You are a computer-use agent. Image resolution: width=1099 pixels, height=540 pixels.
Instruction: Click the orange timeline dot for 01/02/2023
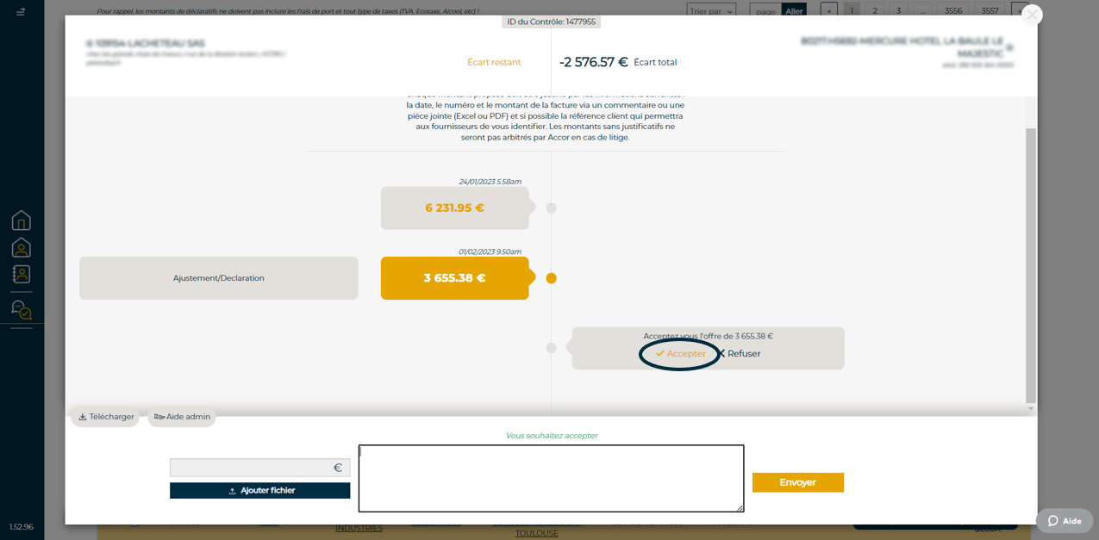coord(552,278)
